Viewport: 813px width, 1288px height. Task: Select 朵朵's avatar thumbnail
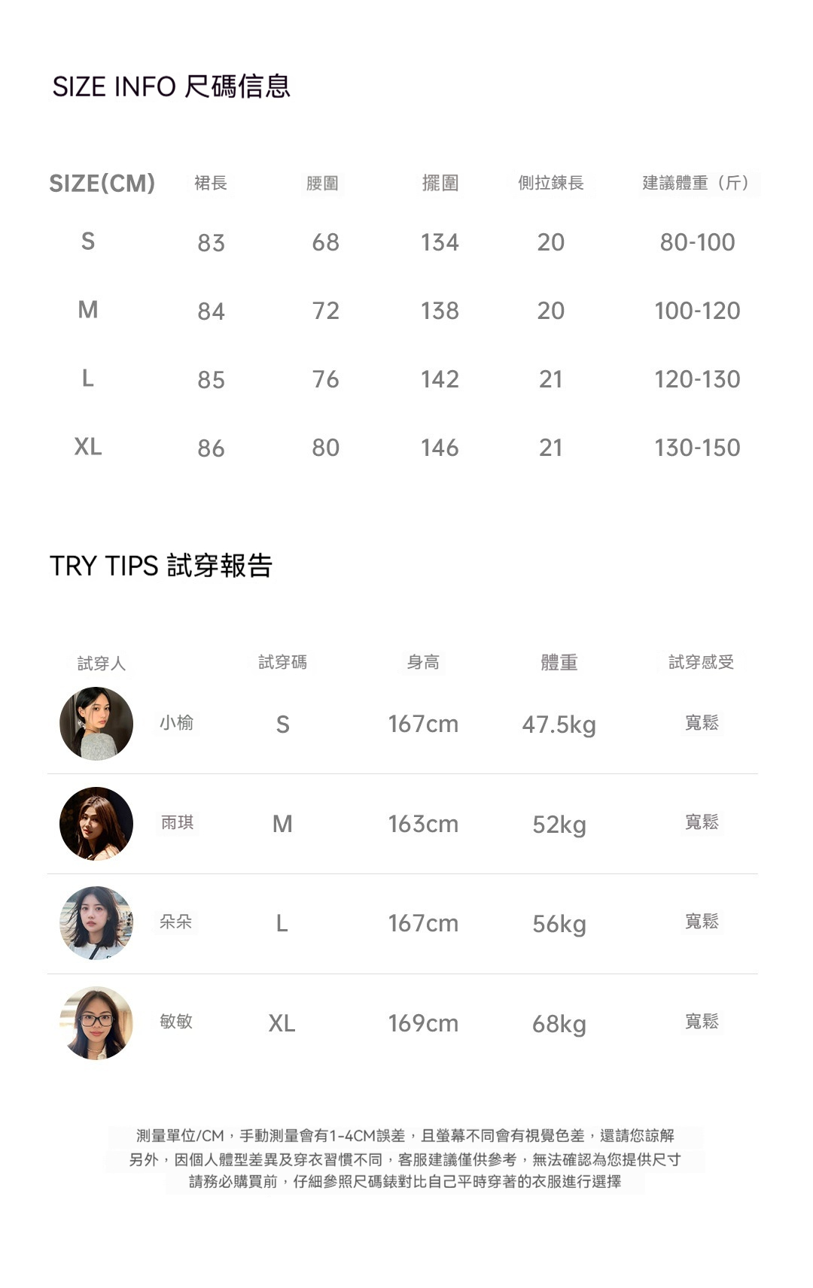pos(96,923)
